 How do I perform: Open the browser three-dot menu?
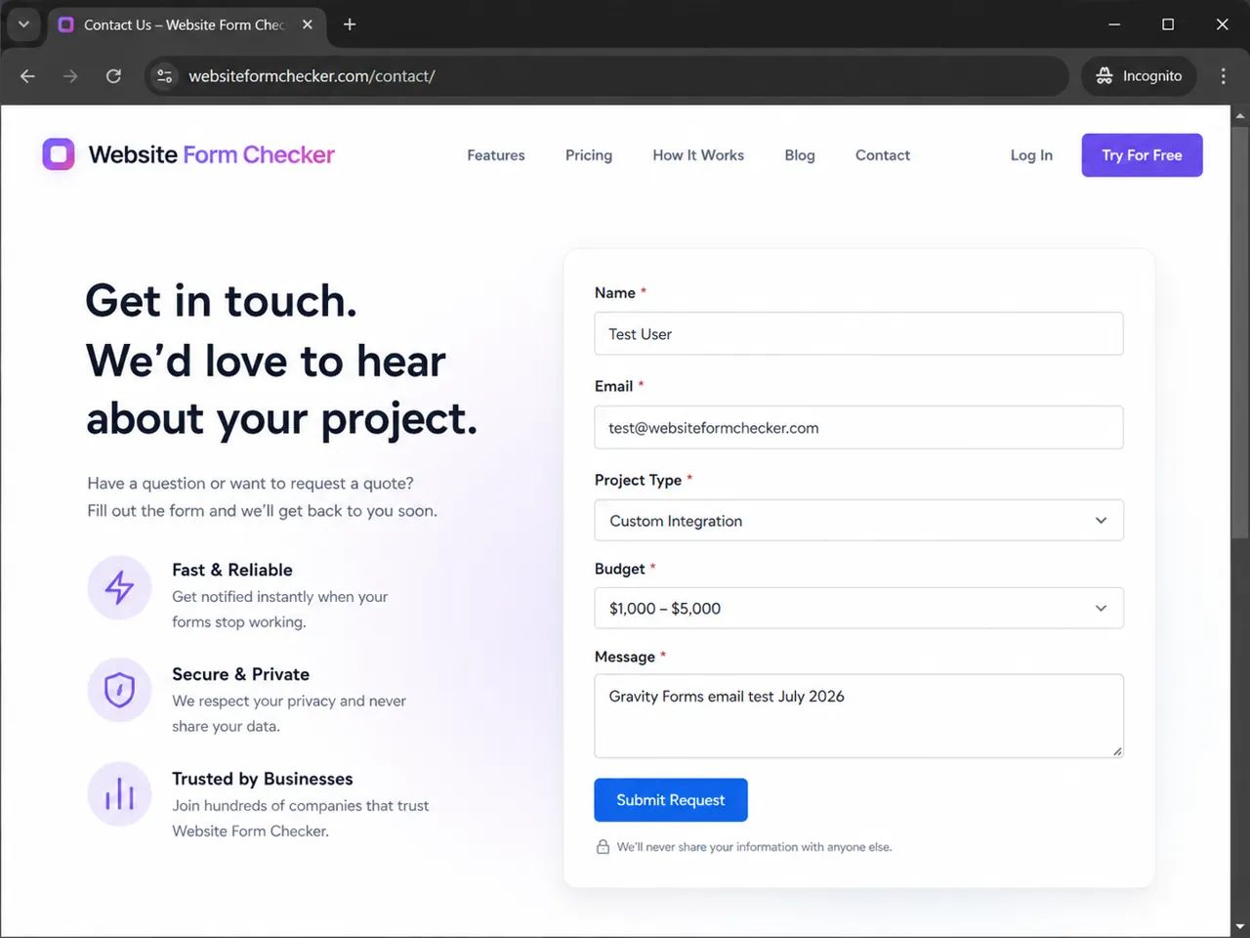click(x=1223, y=75)
